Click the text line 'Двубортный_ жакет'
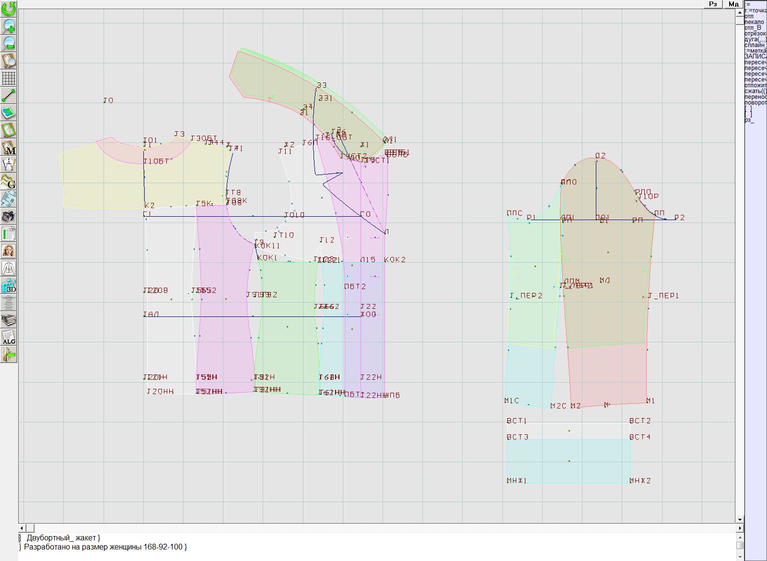This screenshot has height=561, width=767. (x=63, y=538)
